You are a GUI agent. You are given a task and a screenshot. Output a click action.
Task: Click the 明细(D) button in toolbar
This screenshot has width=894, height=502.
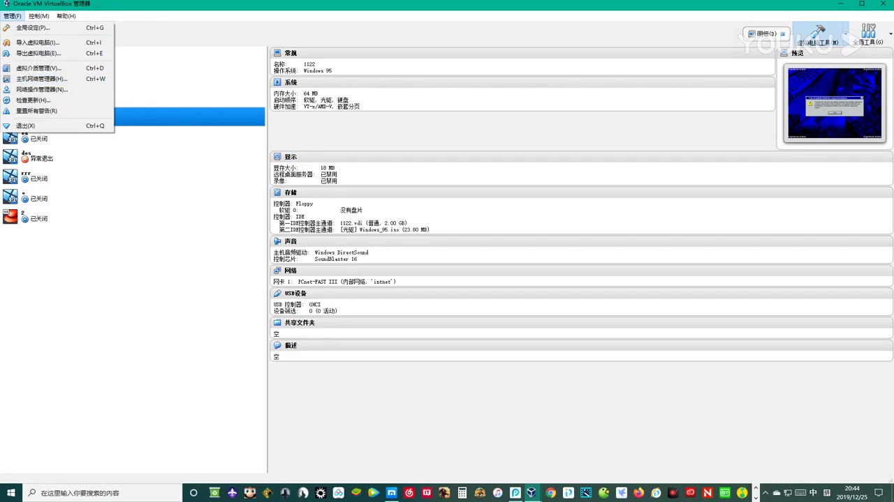(766, 33)
